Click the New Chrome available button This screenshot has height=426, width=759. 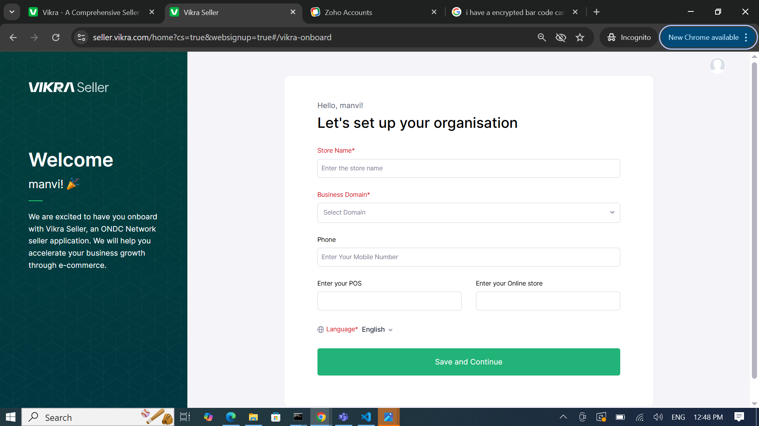click(703, 37)
